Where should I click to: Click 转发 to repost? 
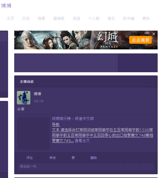tap(53, 158)
